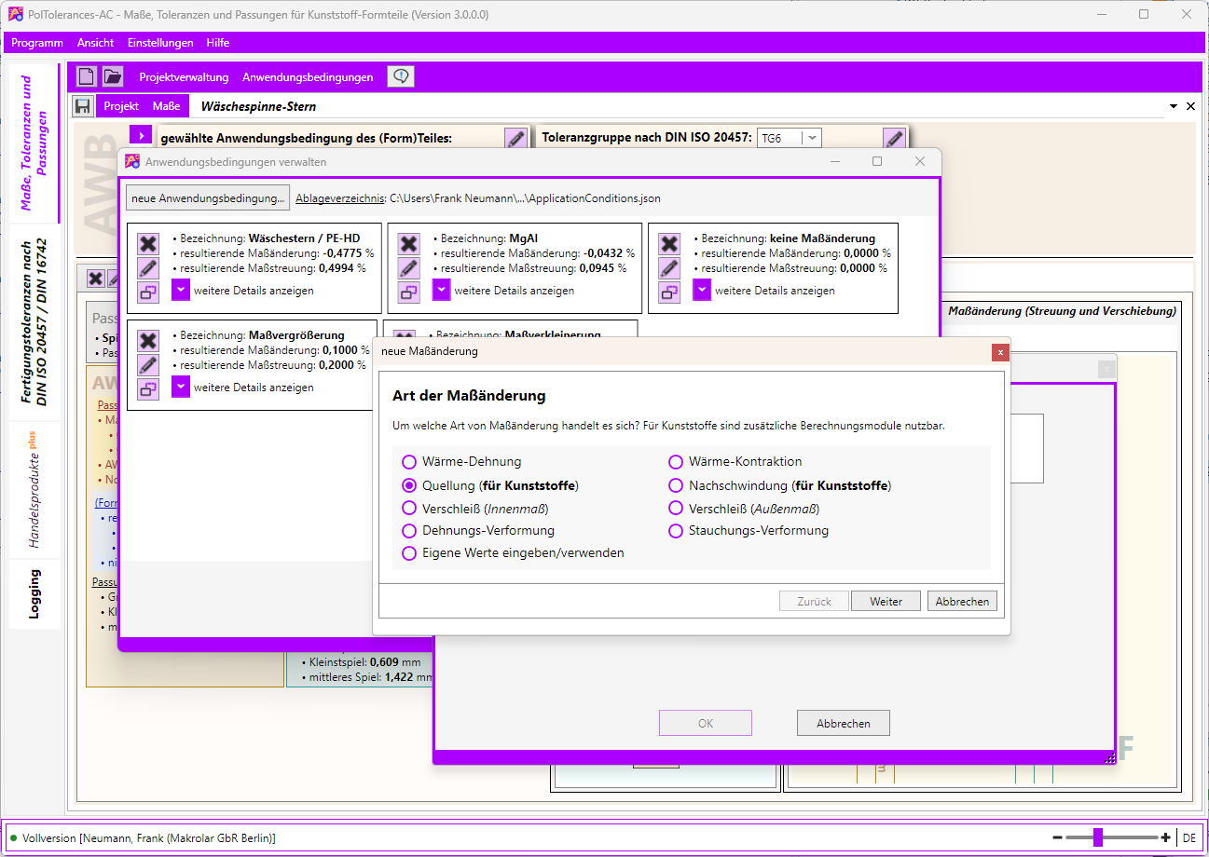Click the Abbrechen button beside Weiter

tap(962, 602)
